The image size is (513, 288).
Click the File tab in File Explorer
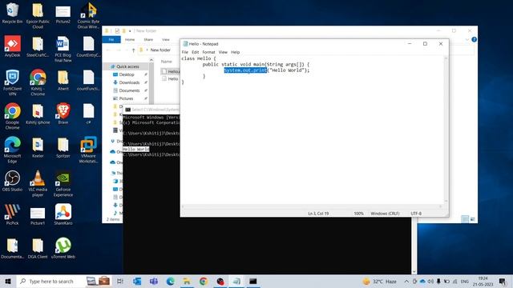(x=111, y=39)
